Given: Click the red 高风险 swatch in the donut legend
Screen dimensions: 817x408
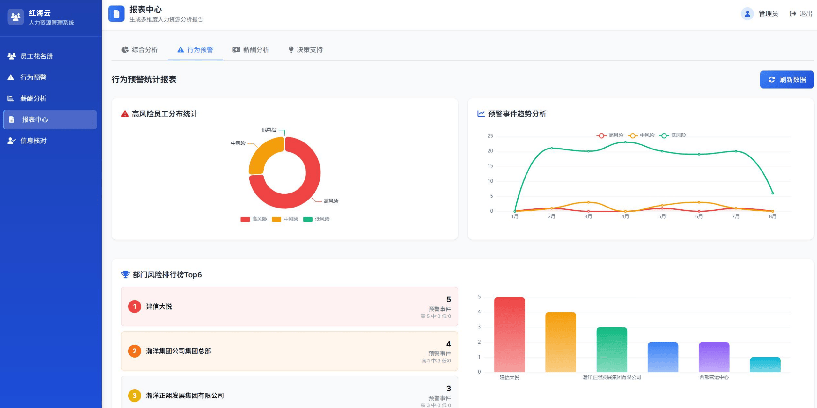Looking at the screenshot, I should (245, 219).
